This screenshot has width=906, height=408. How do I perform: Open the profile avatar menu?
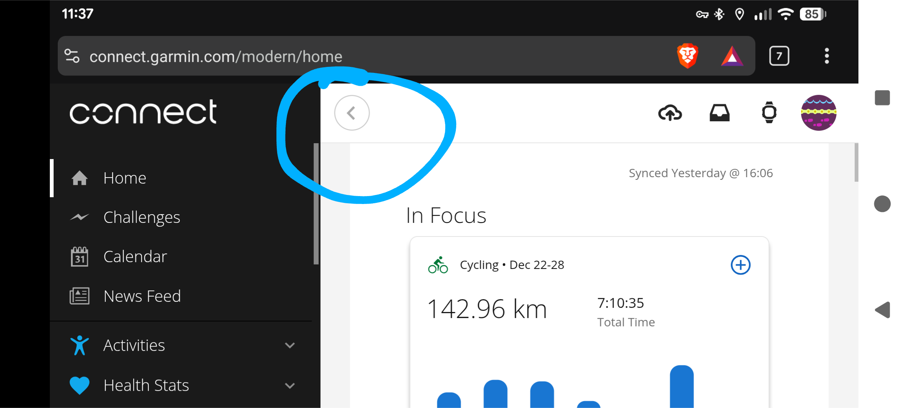click(x=818, y=113)
